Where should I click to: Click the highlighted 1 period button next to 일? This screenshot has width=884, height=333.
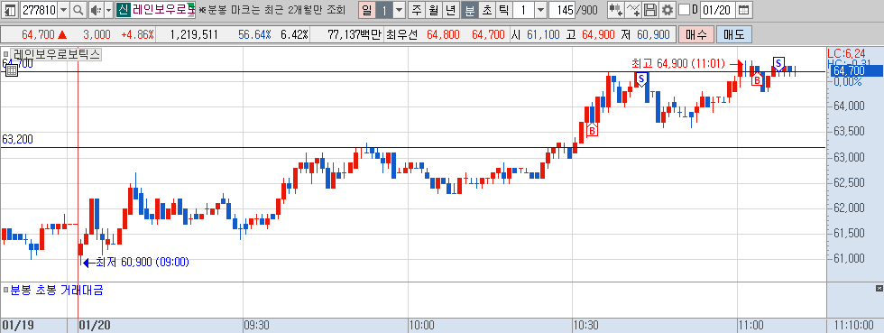[384, 10]
